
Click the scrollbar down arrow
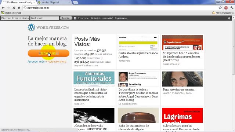click(x=234, y=131)
